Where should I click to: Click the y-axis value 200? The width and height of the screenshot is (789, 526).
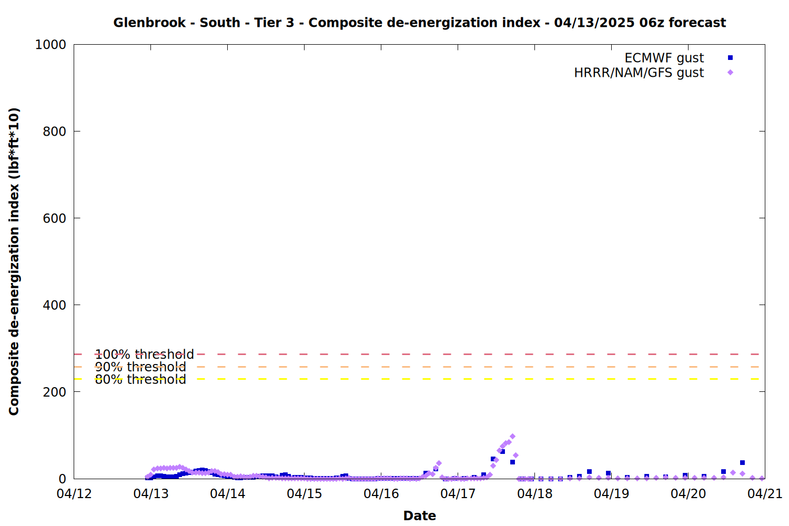[x=55, y=392]
